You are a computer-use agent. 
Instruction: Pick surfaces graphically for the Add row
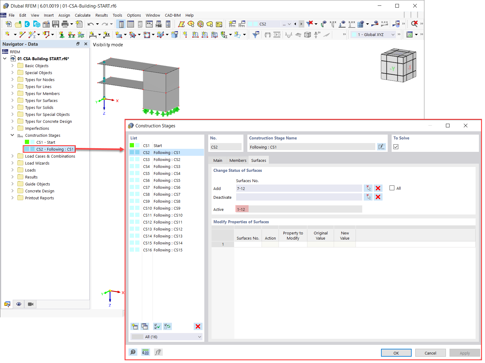pos(368,188)
